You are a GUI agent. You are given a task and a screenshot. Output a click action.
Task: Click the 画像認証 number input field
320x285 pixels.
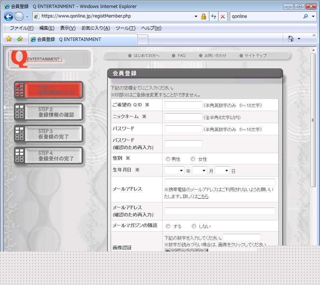point(242,237)
